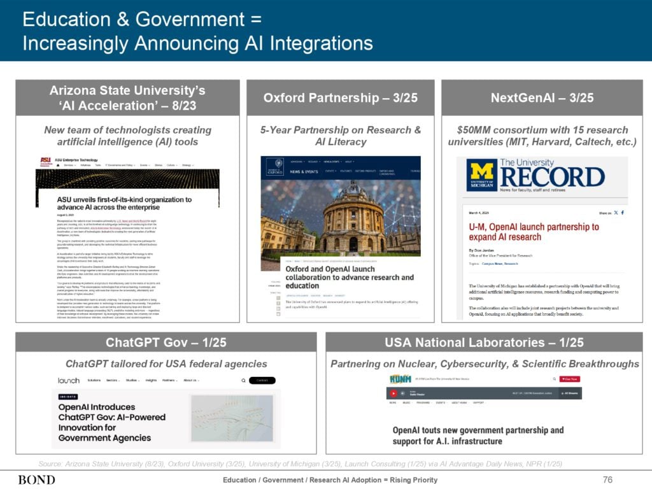652x489 pixels.
Task: Click the page number 76
Action: pos(607,480)
